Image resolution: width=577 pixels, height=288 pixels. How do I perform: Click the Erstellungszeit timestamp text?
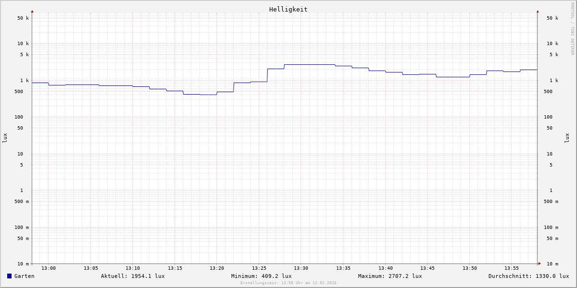(288, 283)
